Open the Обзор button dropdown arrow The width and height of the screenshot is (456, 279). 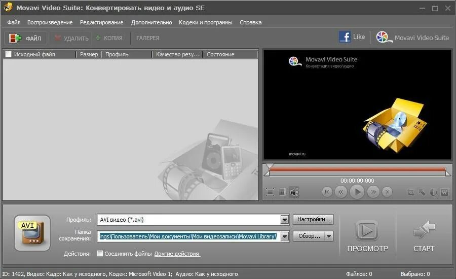(329, 236)
